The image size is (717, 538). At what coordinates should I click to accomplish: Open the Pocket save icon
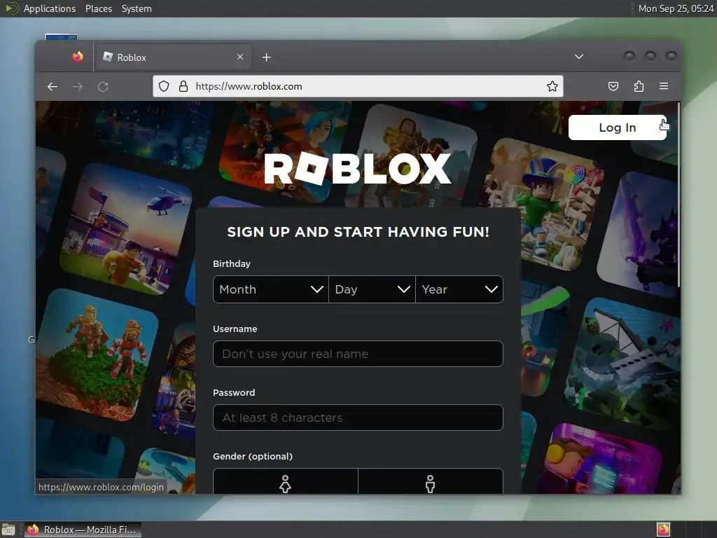613,86
